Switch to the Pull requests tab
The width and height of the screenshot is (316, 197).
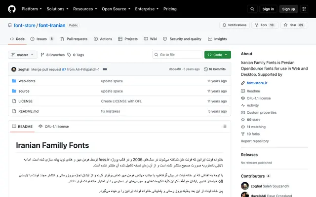tap(74, 39)
